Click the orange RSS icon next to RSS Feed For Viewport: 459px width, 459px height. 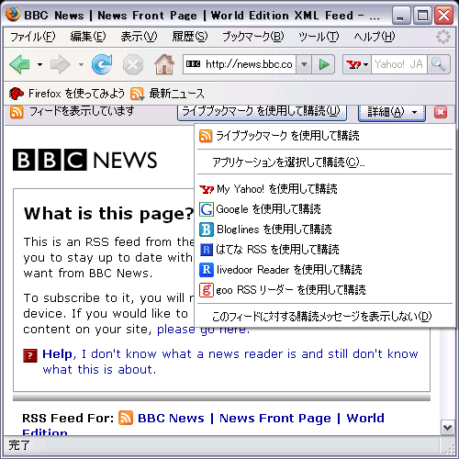point(126,418)
